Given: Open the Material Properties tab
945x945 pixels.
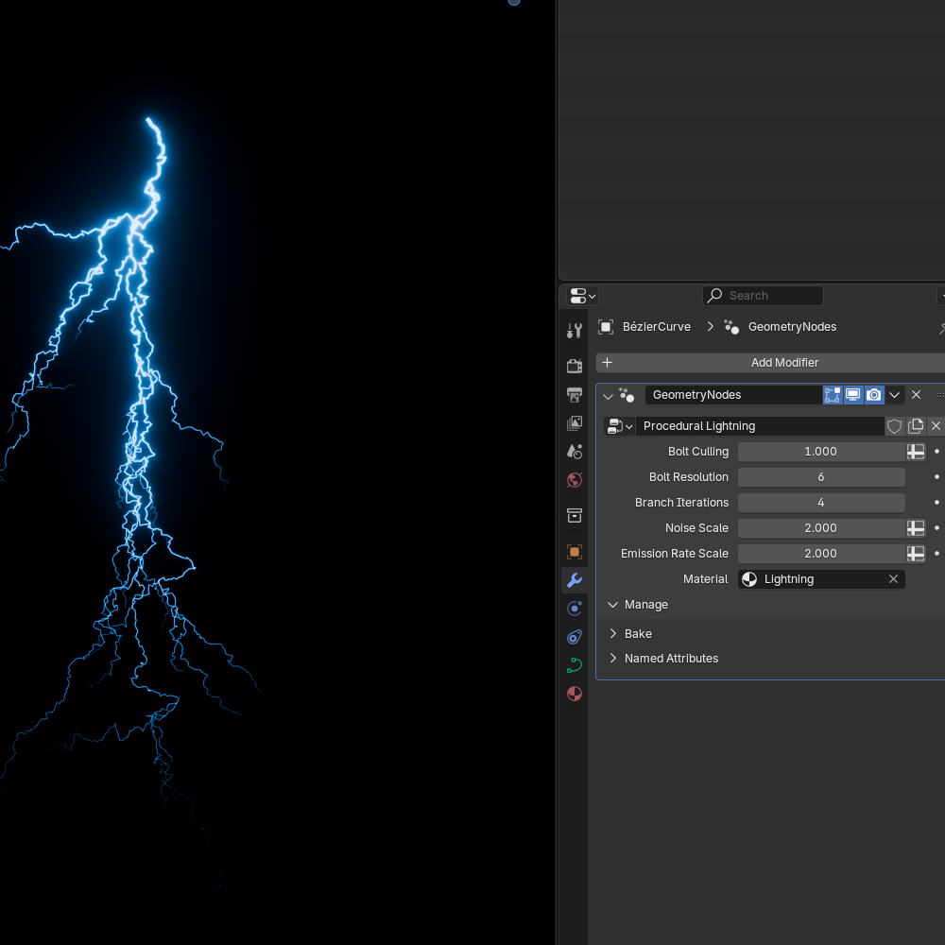Looking at the screenshot, I should coord(574,693).
